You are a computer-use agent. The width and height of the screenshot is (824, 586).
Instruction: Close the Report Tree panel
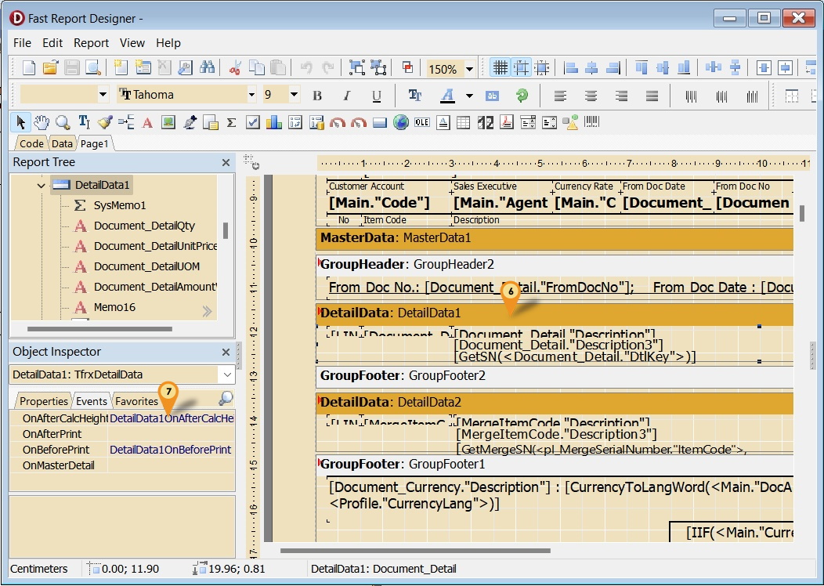tap(226, 162)
